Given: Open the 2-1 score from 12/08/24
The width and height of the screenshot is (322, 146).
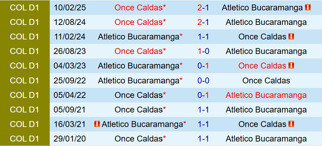Looking at the screenshot, I should click(x=203, y=22).
